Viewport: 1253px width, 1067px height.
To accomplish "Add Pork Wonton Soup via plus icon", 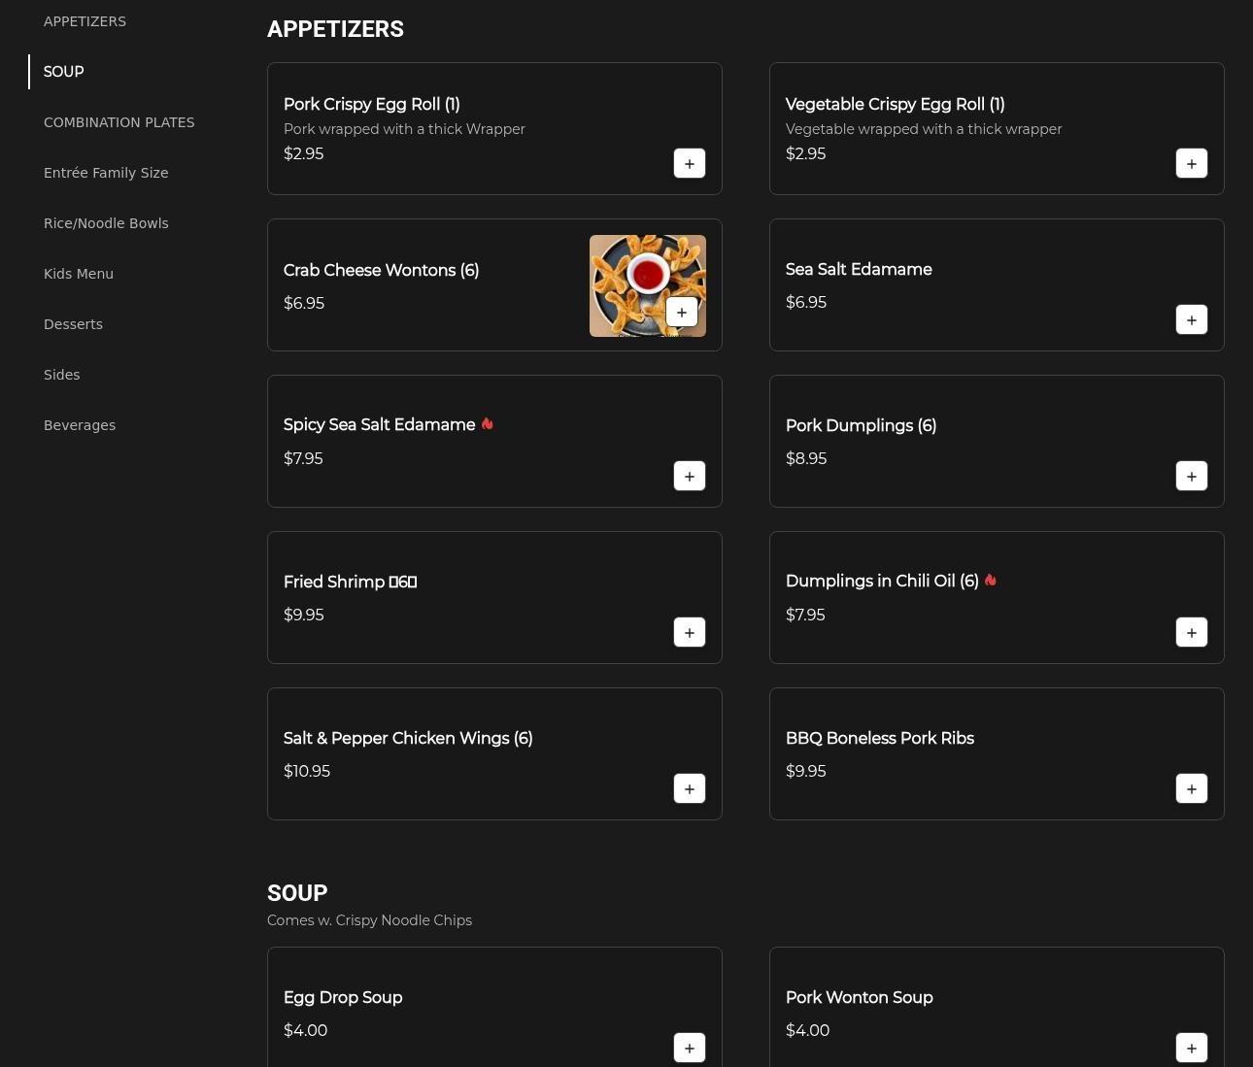I will (x=1191, y=1048).
